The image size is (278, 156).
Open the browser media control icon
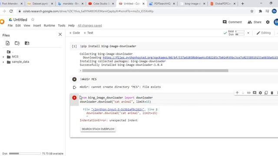pos(267,11)
